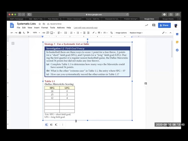View the Saved to Drive status

54,24
